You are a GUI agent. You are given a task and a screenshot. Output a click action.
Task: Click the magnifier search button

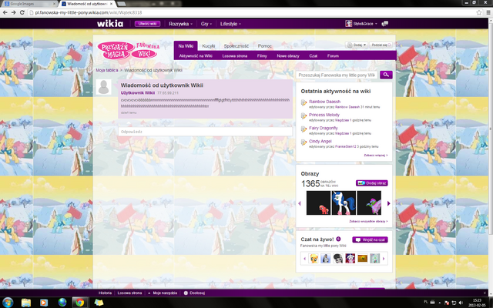click(386, 75)
